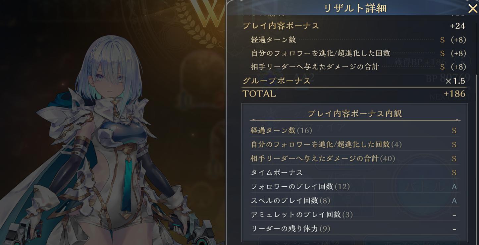This screenshot has height=245, width=479.
Task: Select the グループボーナス ×1.5 row
Action: pos(354,81)
